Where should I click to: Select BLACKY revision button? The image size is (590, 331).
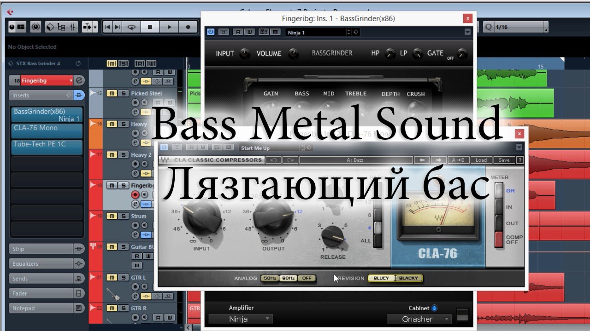pyautogui.click(x=408, y=278)
